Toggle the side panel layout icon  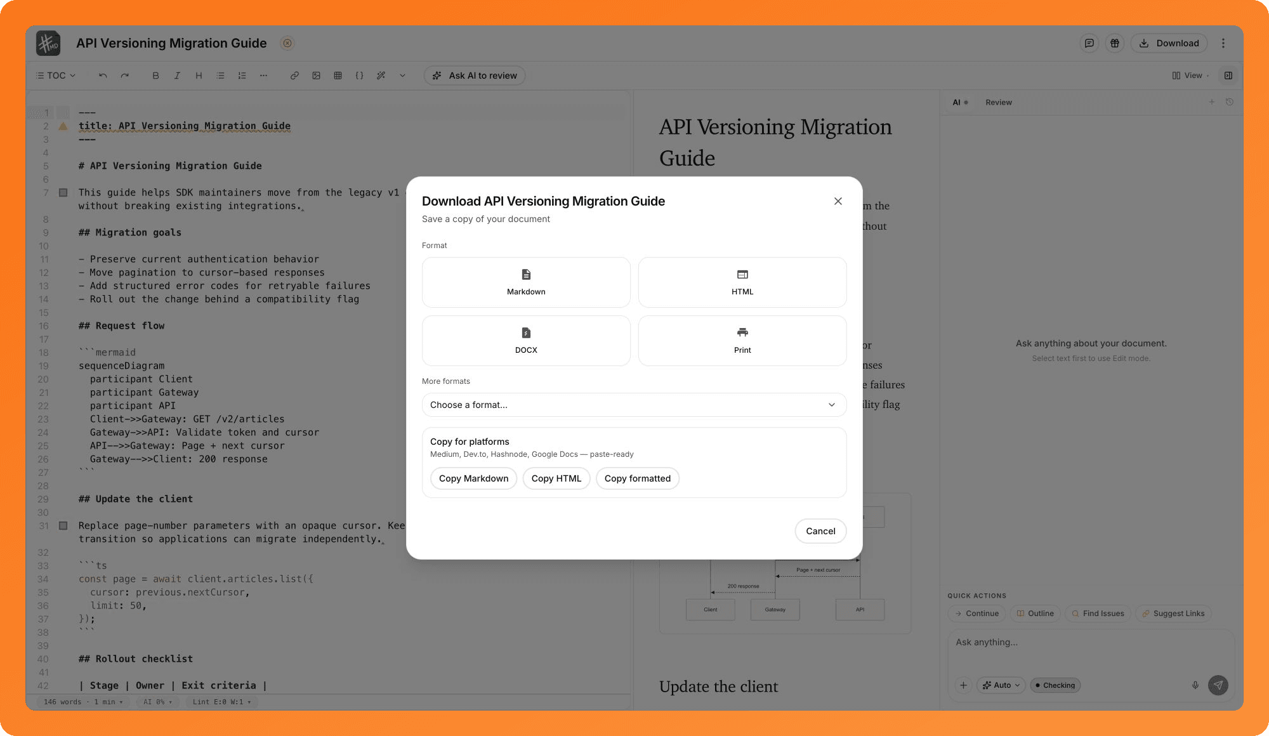(x=1228, y=76)
